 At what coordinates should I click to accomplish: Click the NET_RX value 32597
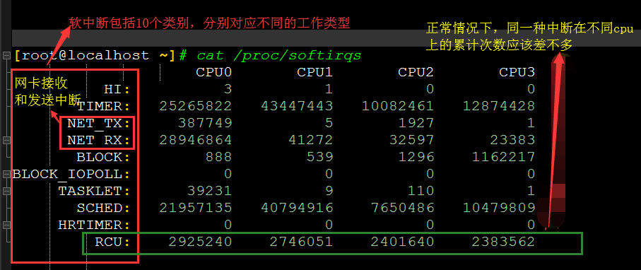click(411, 141)
